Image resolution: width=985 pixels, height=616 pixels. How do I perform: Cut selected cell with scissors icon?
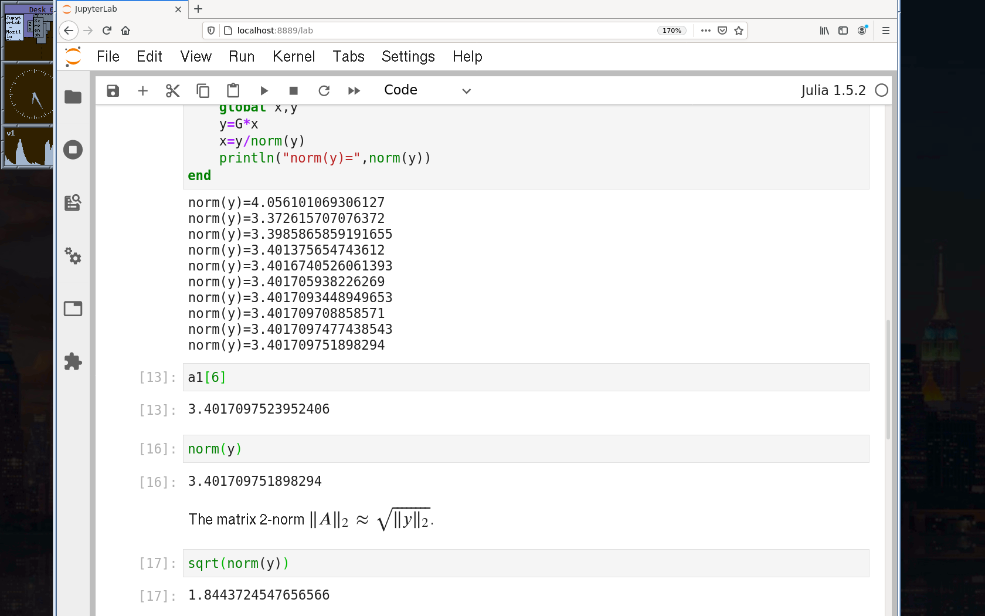[x=172, y=90]
